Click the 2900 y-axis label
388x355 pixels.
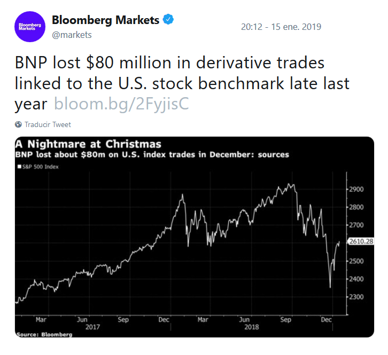pos(356,189)
